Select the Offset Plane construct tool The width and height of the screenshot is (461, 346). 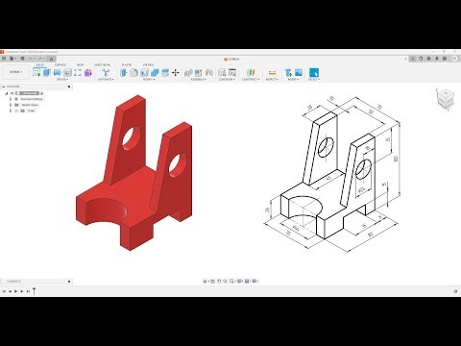(251, 72)
